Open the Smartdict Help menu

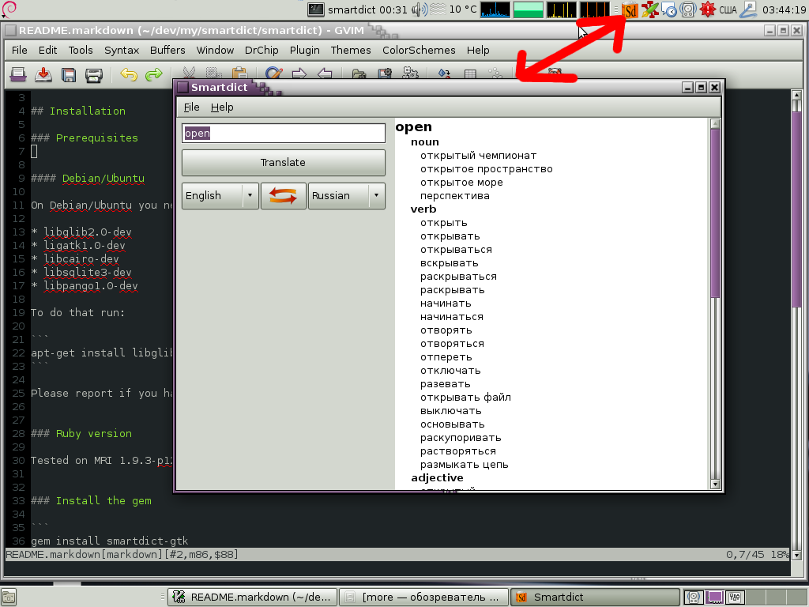pos(222,107)
